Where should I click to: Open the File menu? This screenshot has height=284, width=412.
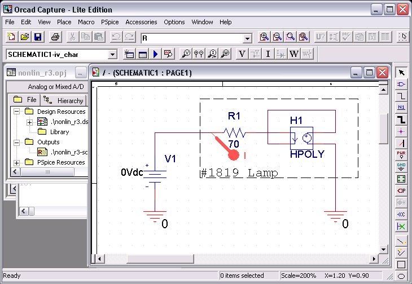tap(10, 22)
